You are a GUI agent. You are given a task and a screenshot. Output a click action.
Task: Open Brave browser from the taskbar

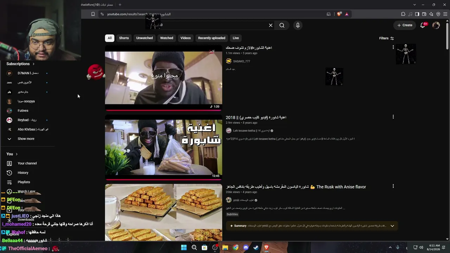(266, 247)
